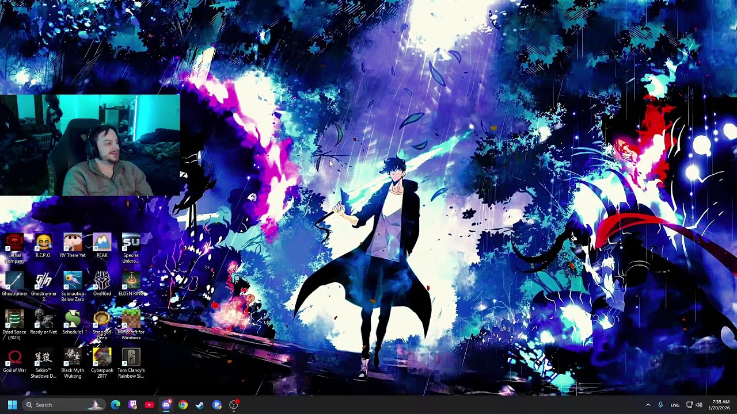Select the Ghostrunner 2 shortcut
Viewport: 737px width, 414px height.
coord(43,287)
